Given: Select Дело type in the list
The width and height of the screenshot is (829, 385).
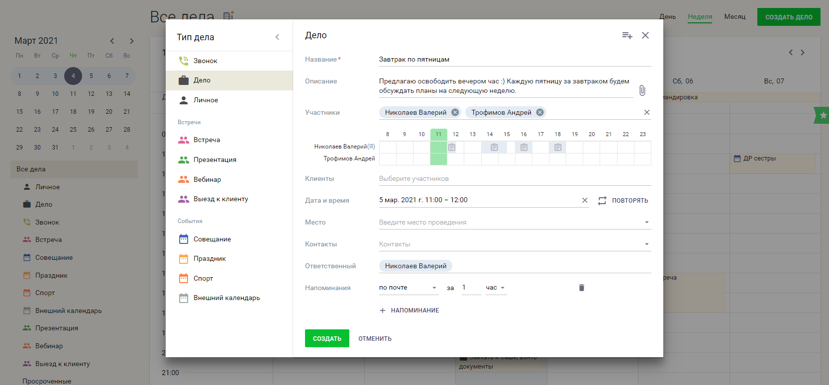Looking at the screenshot, I should (x=229, y=80).
